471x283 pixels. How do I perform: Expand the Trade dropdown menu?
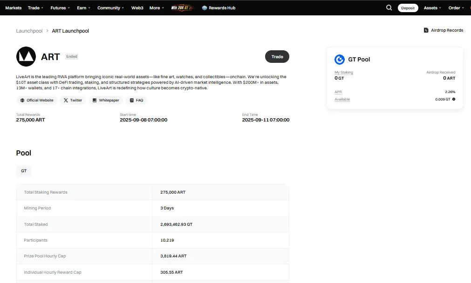36,8
